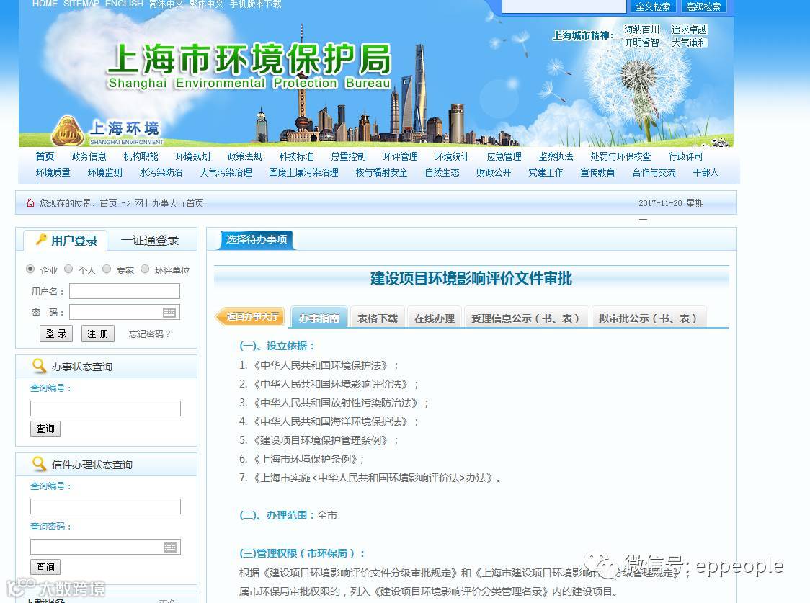Open 合作与交流 navigation item
Screen dimensions: 810x603
[x=654, y=172]
